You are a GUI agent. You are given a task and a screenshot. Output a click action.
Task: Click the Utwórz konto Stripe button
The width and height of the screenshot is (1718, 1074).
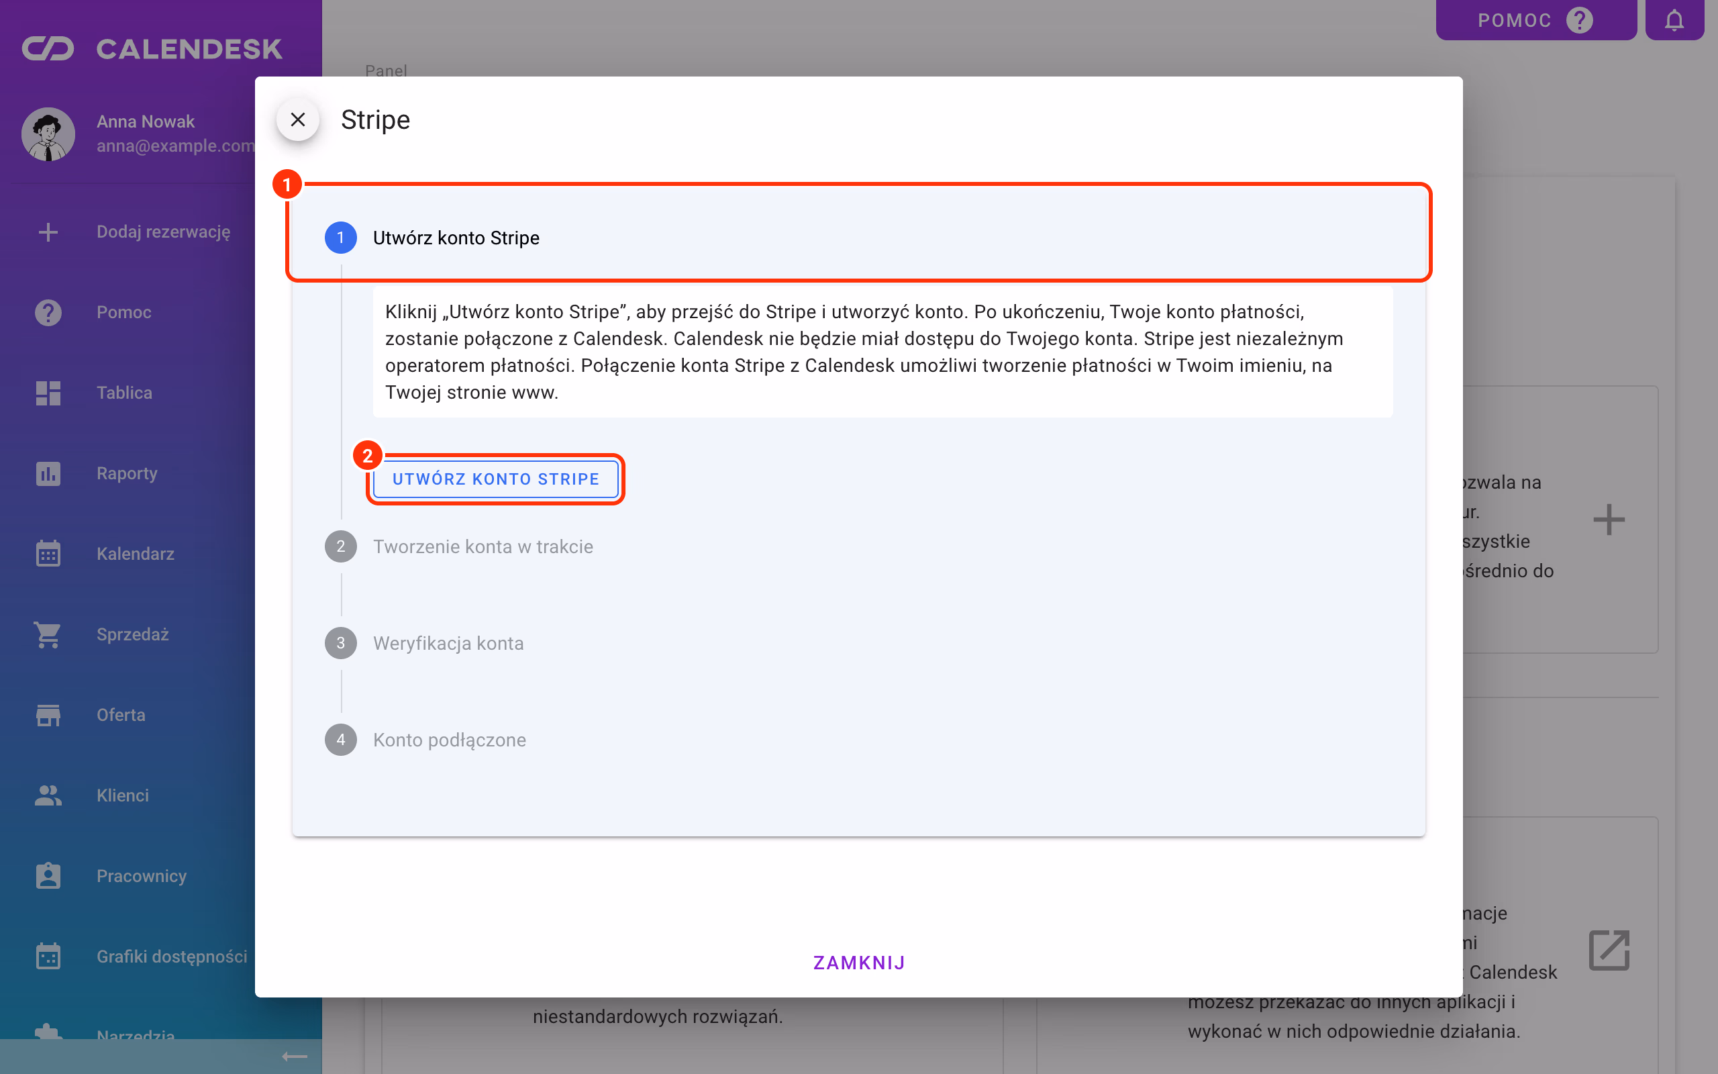click(x=495, y=479)
